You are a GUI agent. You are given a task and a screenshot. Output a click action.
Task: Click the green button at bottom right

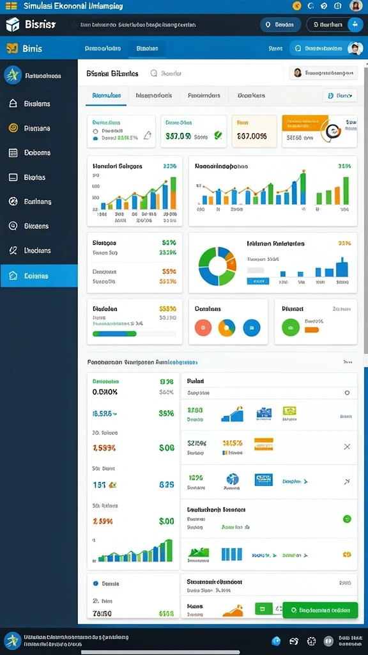click(x=320, y=610)
